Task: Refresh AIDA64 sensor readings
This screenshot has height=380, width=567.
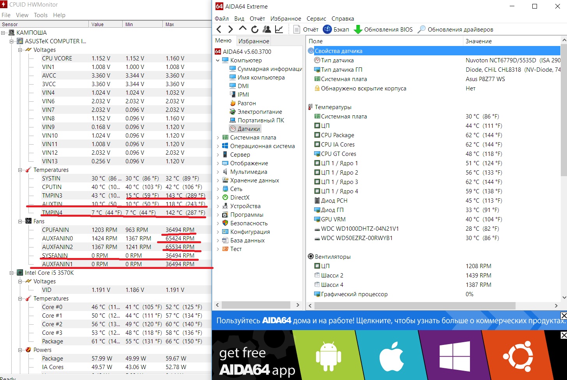Action: (x=255, y=29)
